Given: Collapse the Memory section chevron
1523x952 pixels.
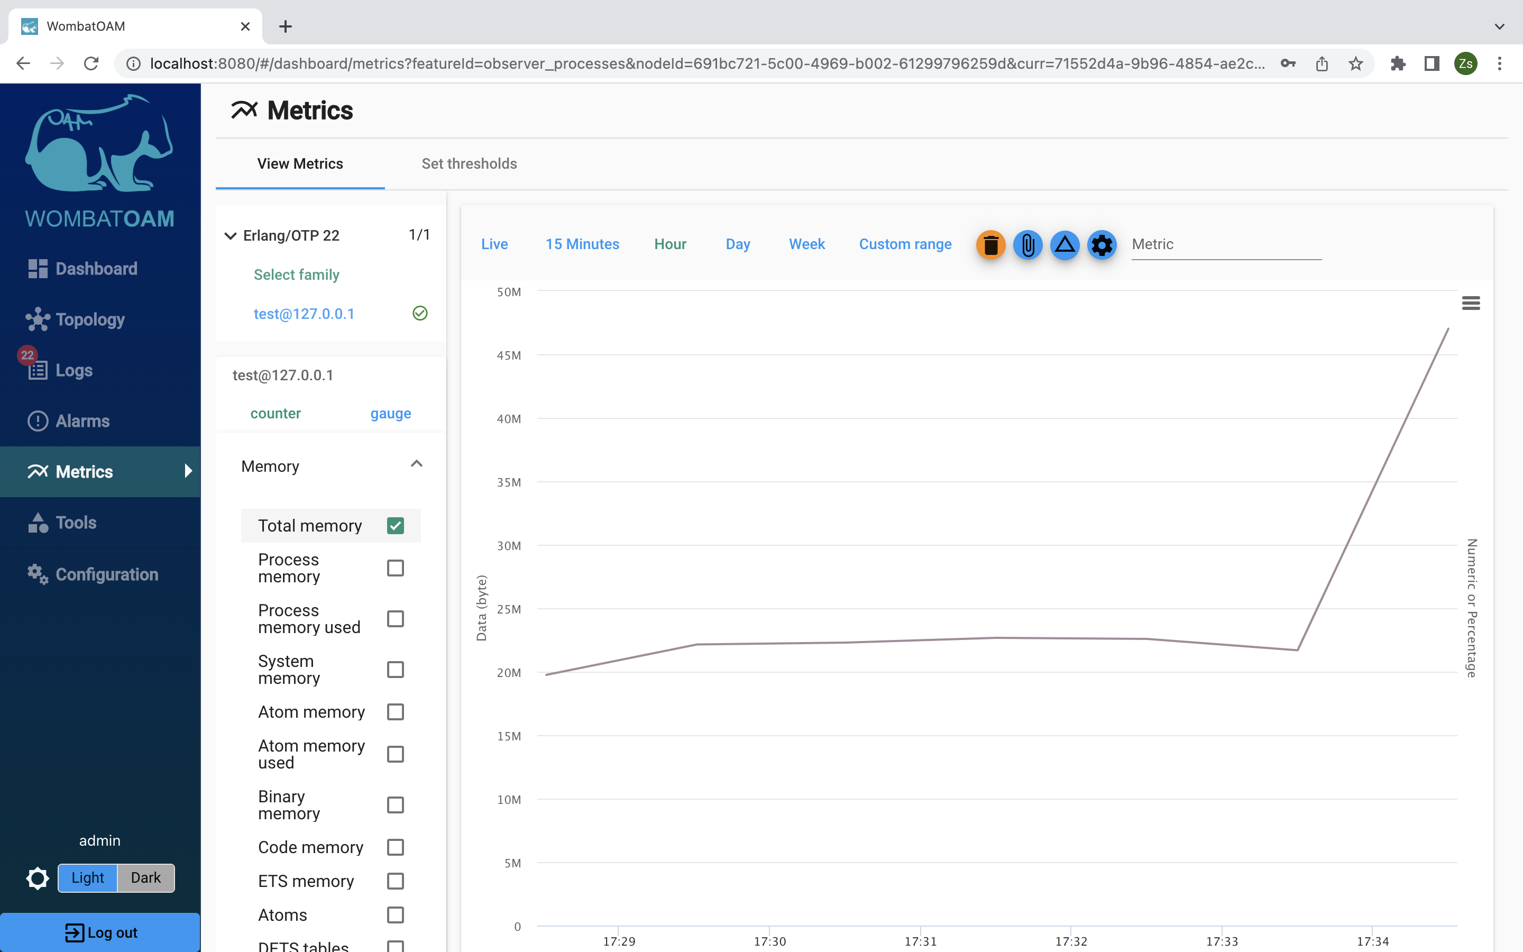Looking at the screenshot, I should click(417, 465).
